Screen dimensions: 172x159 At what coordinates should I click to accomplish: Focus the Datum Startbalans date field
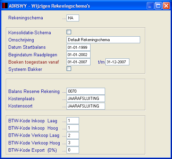pos(78,47)
